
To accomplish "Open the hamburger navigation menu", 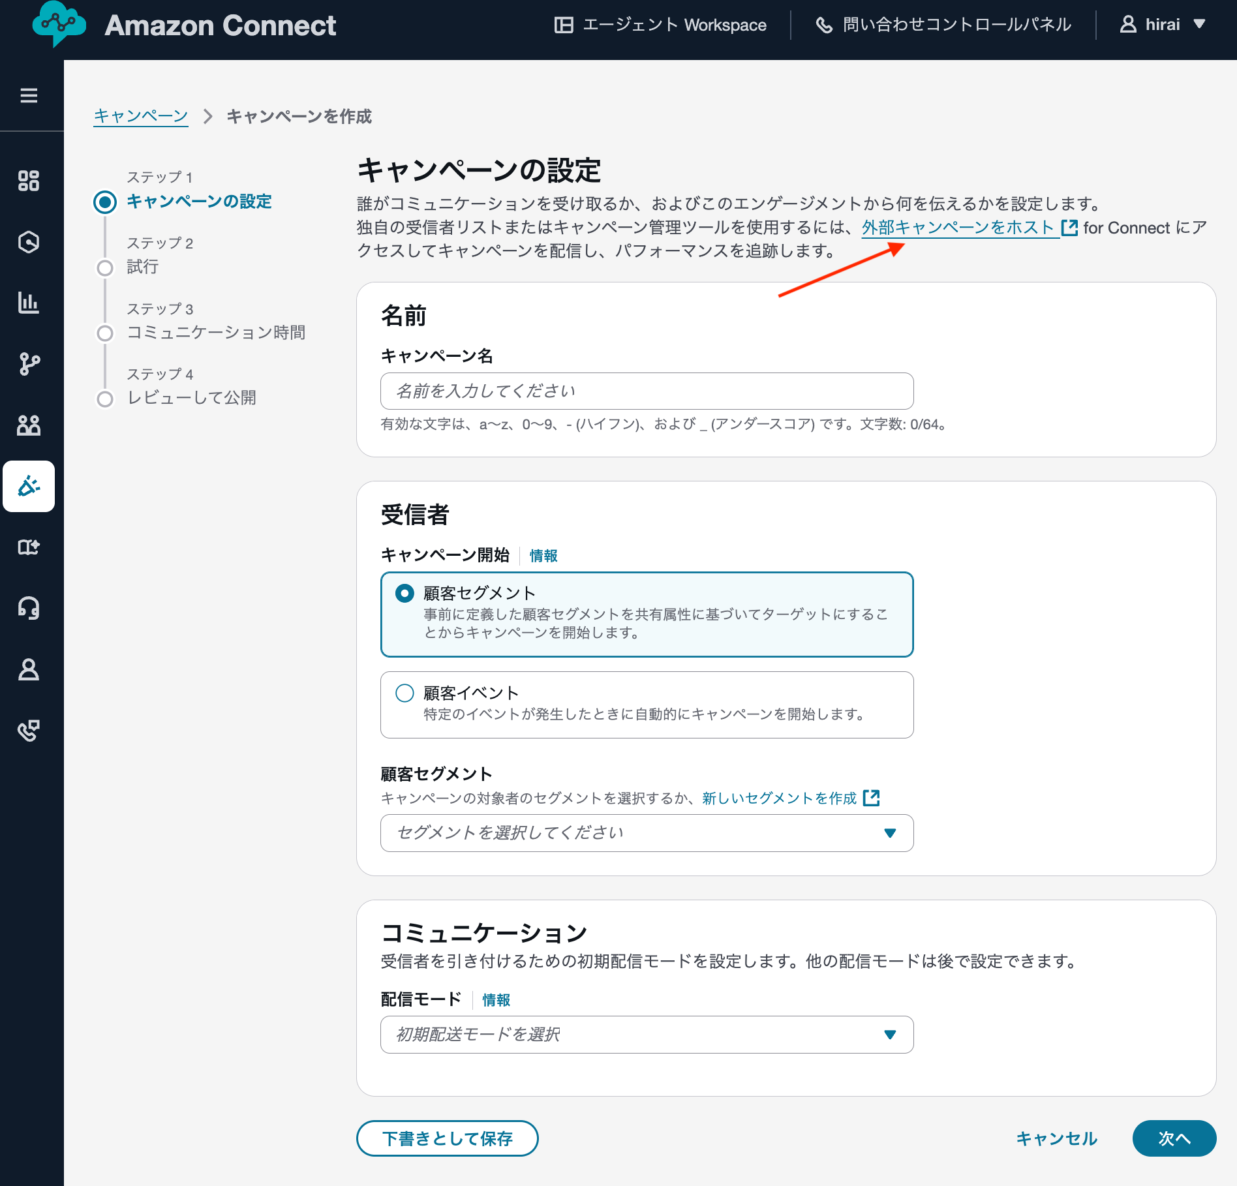I will 29,96.
